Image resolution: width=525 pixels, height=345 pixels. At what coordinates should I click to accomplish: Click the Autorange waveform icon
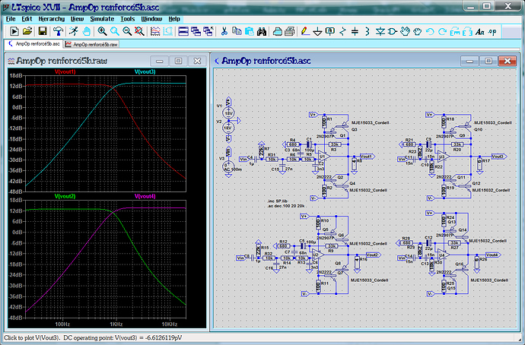click(x=155, y=31)
